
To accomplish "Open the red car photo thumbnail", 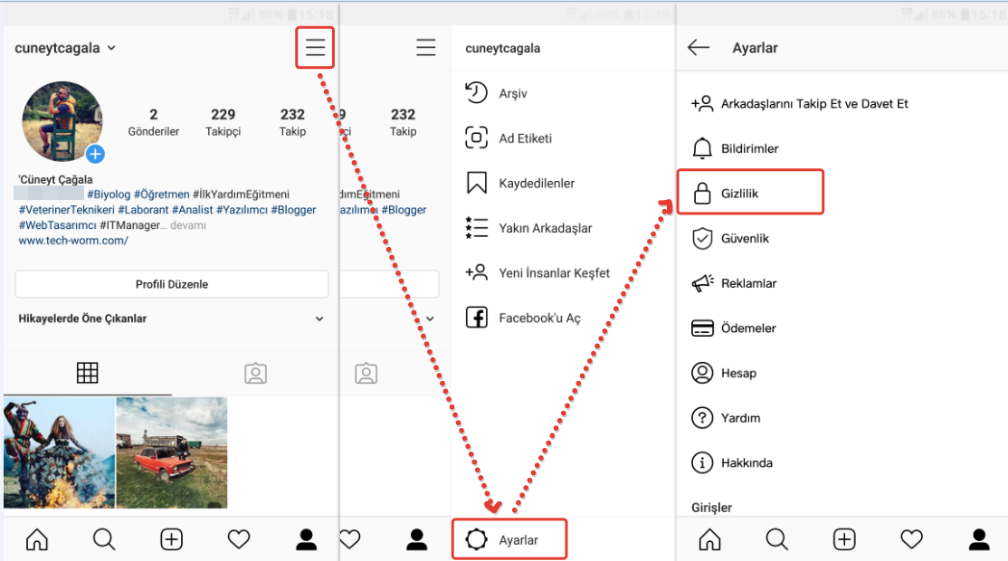I will point(172,452).
